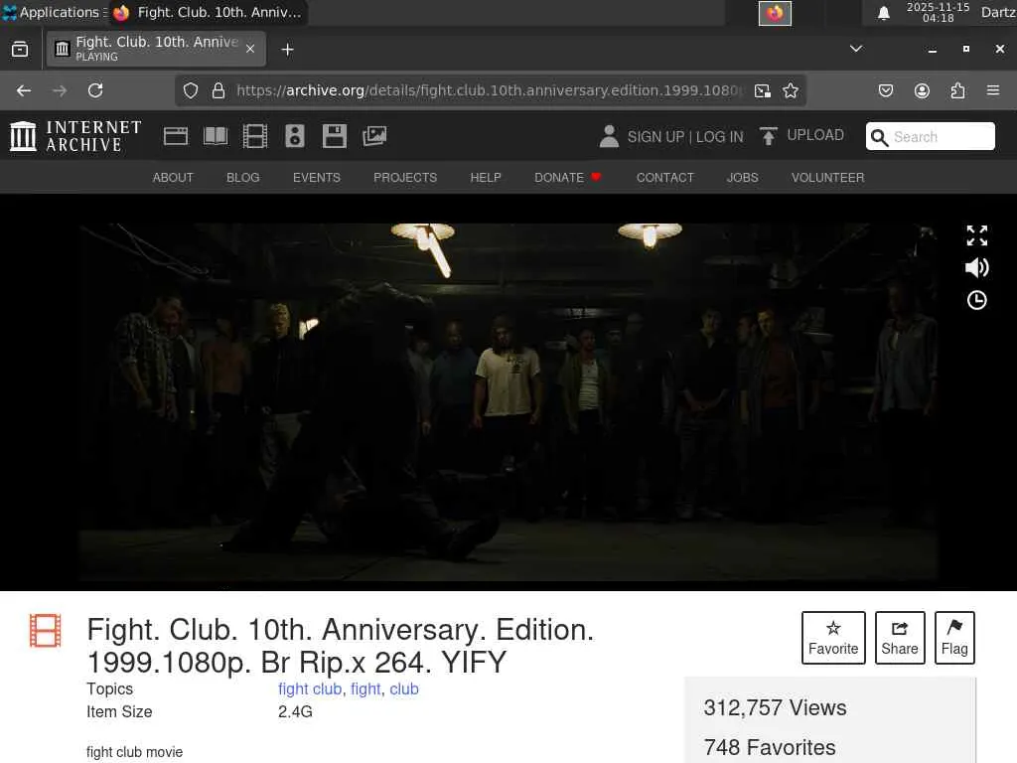This screenshot has height=763, width=1017.
Task: Save page to Pocket
Action: pyautogui.click(x=885, y=90)
